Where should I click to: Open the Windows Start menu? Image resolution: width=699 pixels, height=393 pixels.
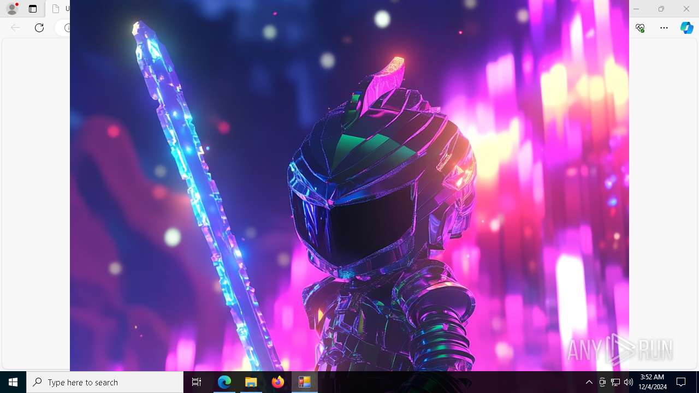[13, 382]
